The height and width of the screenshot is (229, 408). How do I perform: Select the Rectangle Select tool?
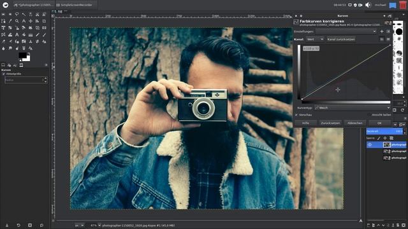3,14
